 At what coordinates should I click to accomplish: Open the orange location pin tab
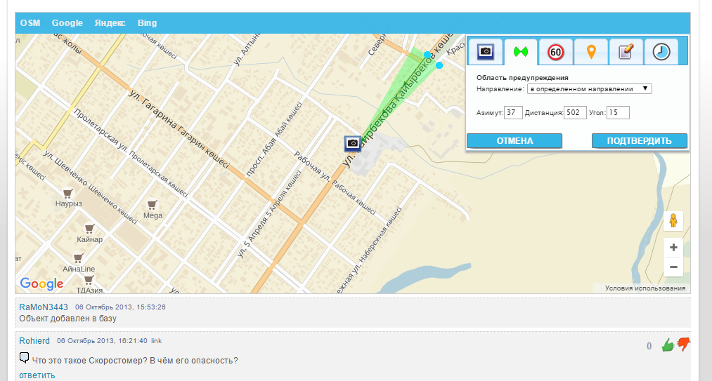click(591, 52)
